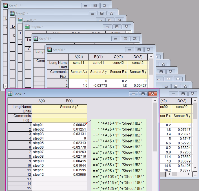
Task: Maximize the Step06 window
Action: (139, 50)
